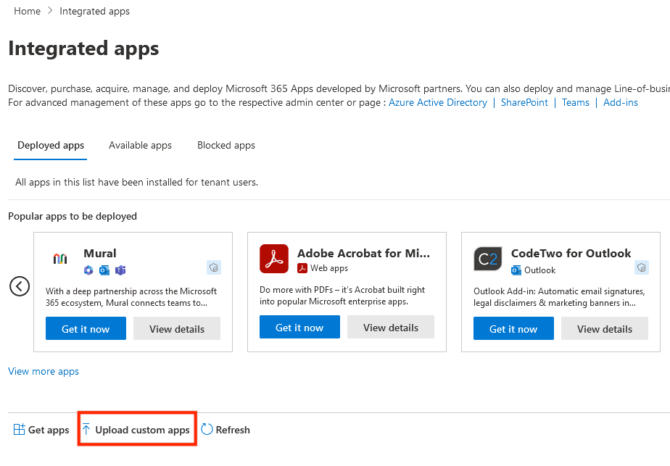
Task: Click the certification badge on CodeTwo card
Action: click(x=642, y=267)
